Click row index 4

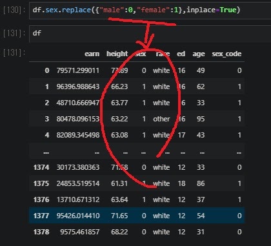[x=47, y=135]
